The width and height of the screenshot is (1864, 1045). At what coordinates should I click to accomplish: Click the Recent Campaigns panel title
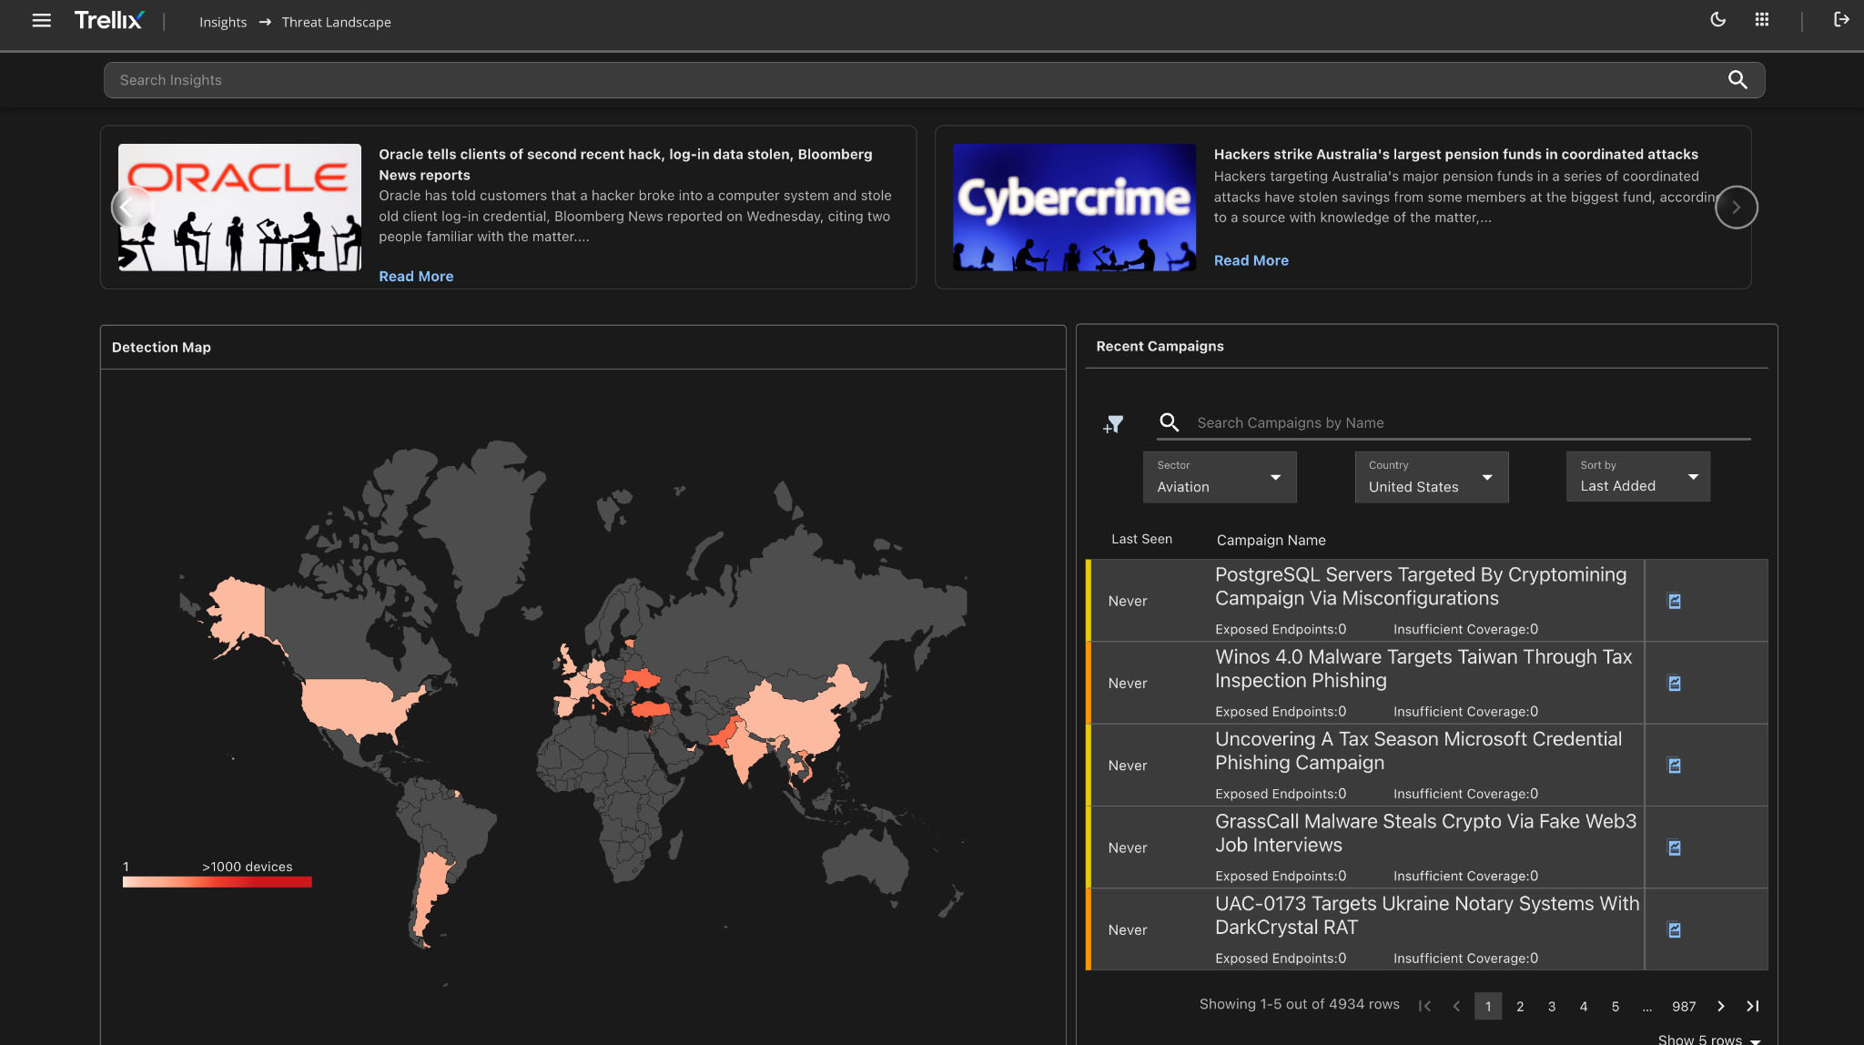[1160, 346]
